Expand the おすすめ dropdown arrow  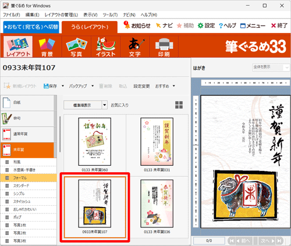coord(174,86)
